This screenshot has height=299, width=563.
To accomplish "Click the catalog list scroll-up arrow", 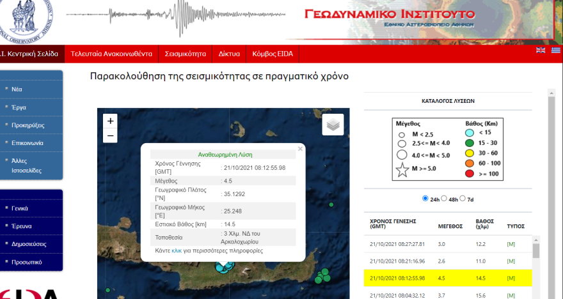I will click(536, 240).
